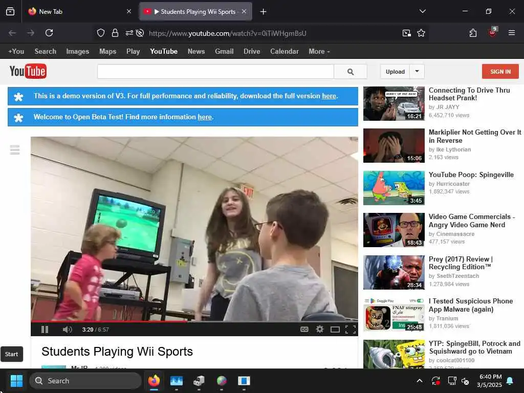Open Firefox application hamburger menu
524x393 pixels.
tap(512, 33)
